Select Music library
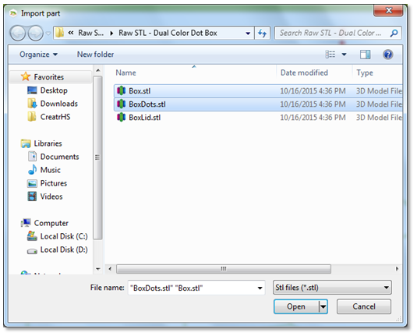This screenshot has height=336, width=417. coord(50,170)
